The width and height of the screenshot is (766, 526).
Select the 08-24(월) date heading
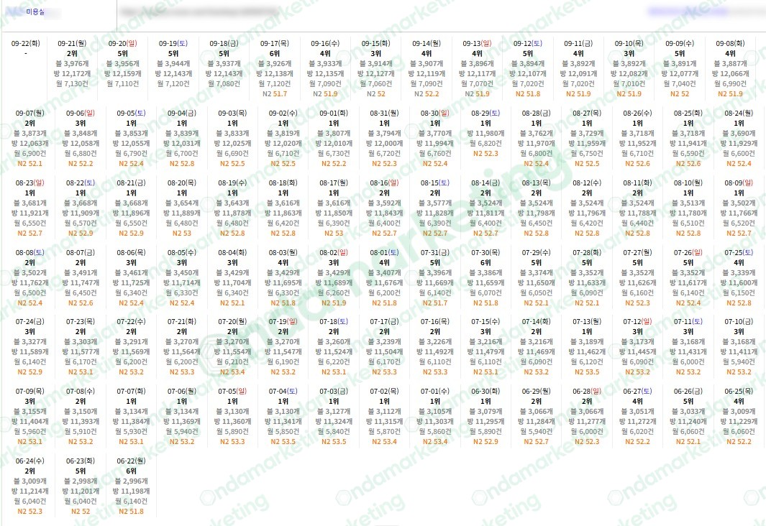click(739, 114)
